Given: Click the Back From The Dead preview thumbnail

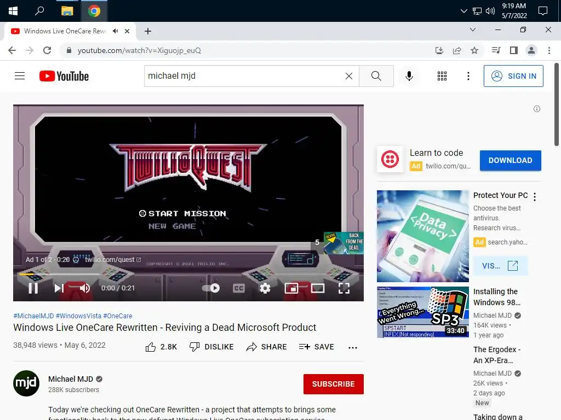Looking at the screenshot, I should pos(344,243).
